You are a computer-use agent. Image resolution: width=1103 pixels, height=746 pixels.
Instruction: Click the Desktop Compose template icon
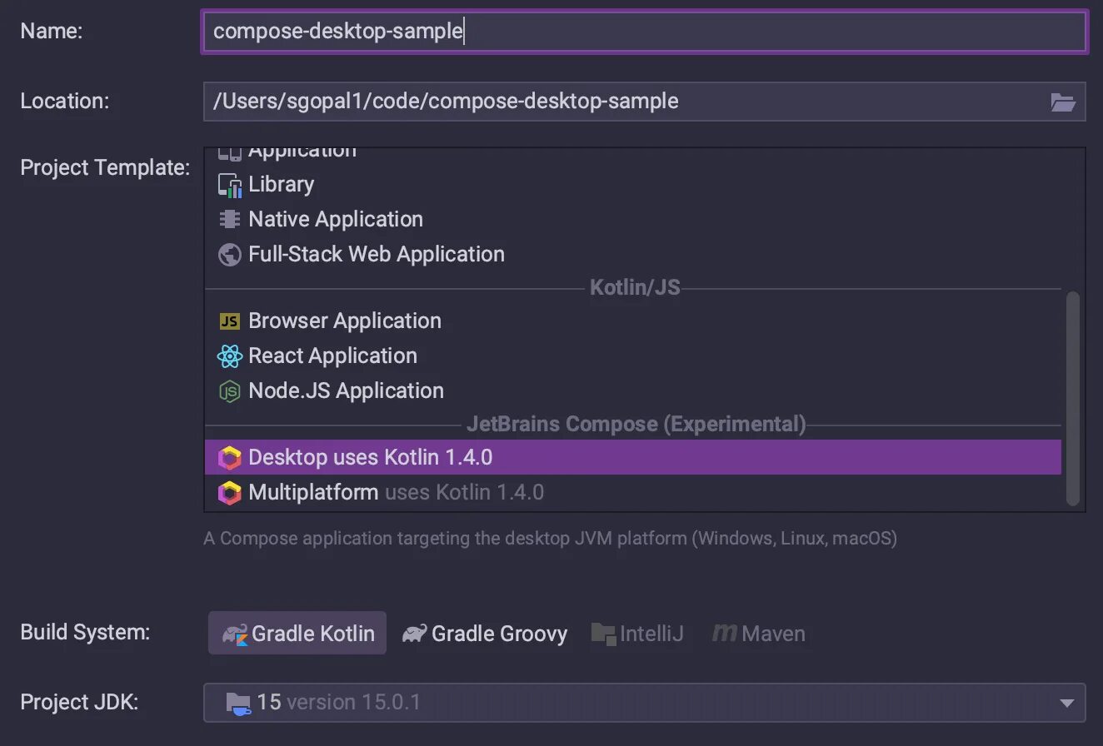[x=229, y=458]
